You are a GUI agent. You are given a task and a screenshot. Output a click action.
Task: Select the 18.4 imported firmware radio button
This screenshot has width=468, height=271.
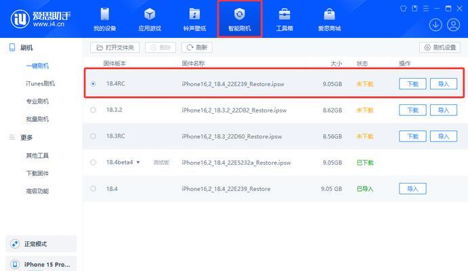coord(93,188)
